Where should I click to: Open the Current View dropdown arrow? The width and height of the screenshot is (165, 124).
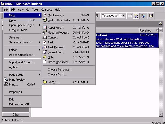pos(124,16)
